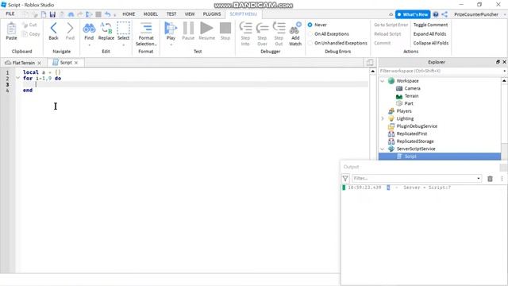
Task: Open the Select dropdown arrow
Action: coord(123,44)
